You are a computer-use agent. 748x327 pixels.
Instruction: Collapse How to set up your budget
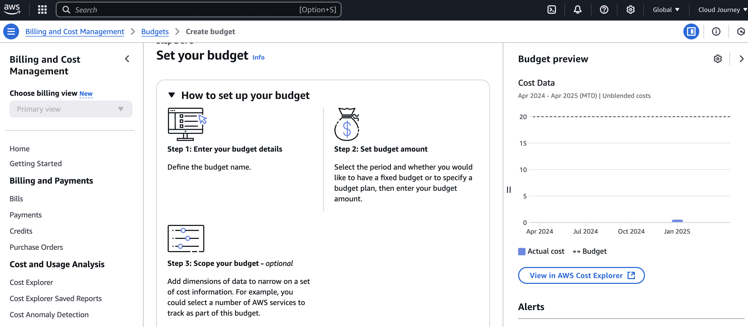(172, 95)
